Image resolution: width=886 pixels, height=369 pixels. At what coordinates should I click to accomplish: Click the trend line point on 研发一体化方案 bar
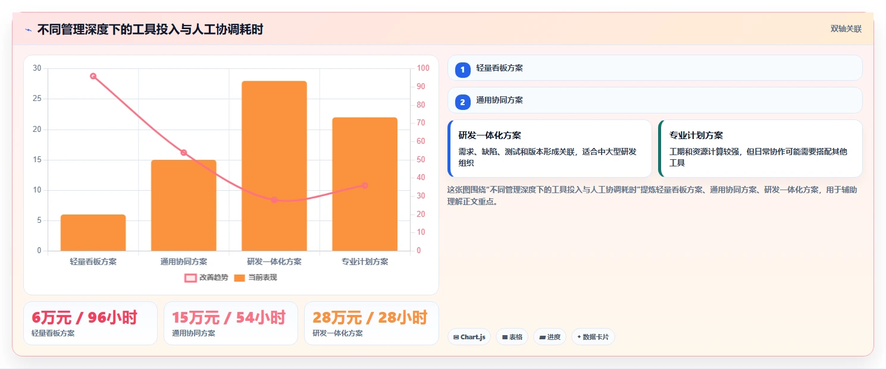(x=274, y=200)
